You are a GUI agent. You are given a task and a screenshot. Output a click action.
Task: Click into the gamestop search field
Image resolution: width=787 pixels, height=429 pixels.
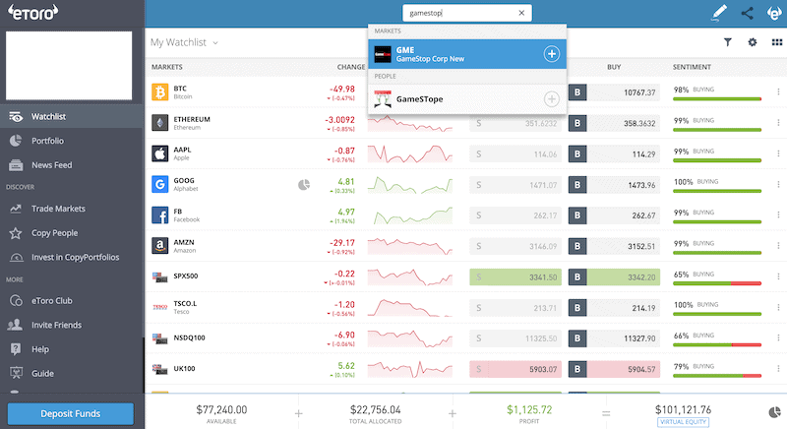(466, 13)
